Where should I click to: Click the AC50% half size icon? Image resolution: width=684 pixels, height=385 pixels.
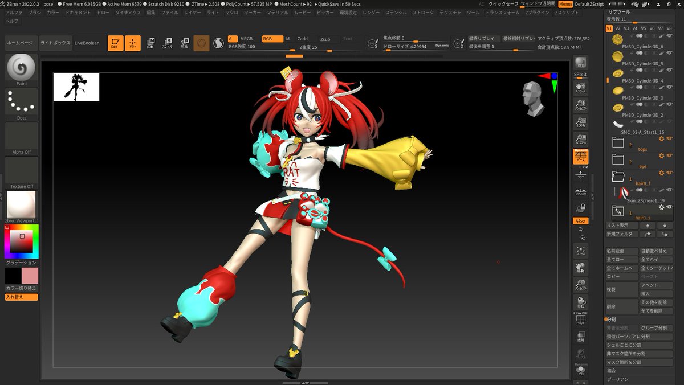click(x=580, y=139)
